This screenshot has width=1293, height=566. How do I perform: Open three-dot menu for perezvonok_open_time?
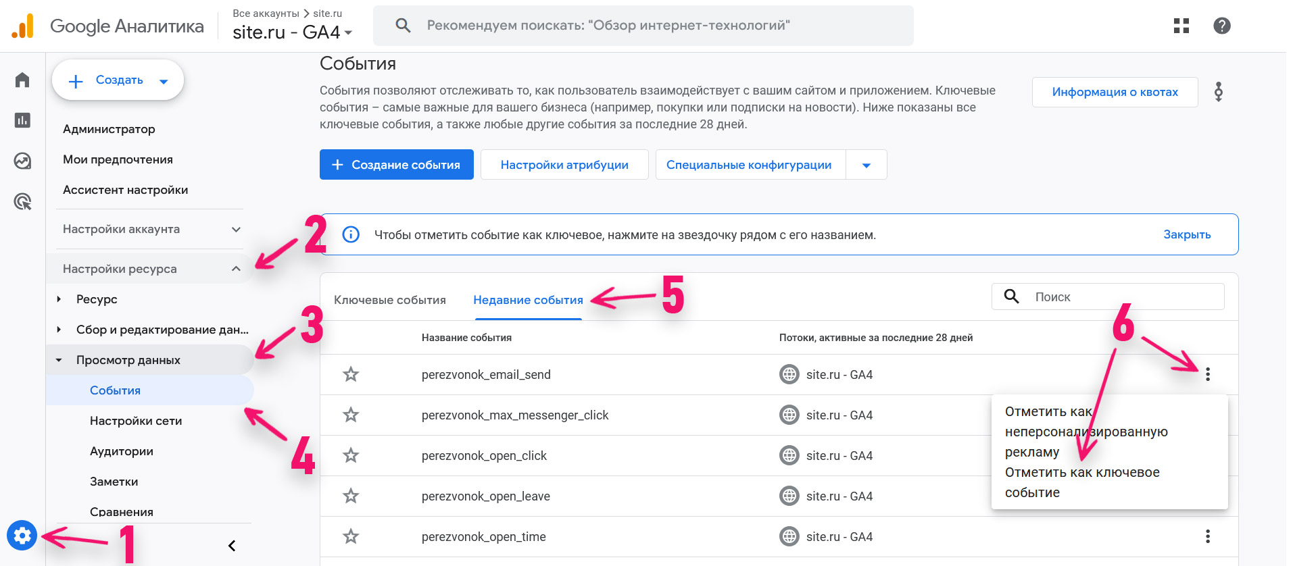1208,536
